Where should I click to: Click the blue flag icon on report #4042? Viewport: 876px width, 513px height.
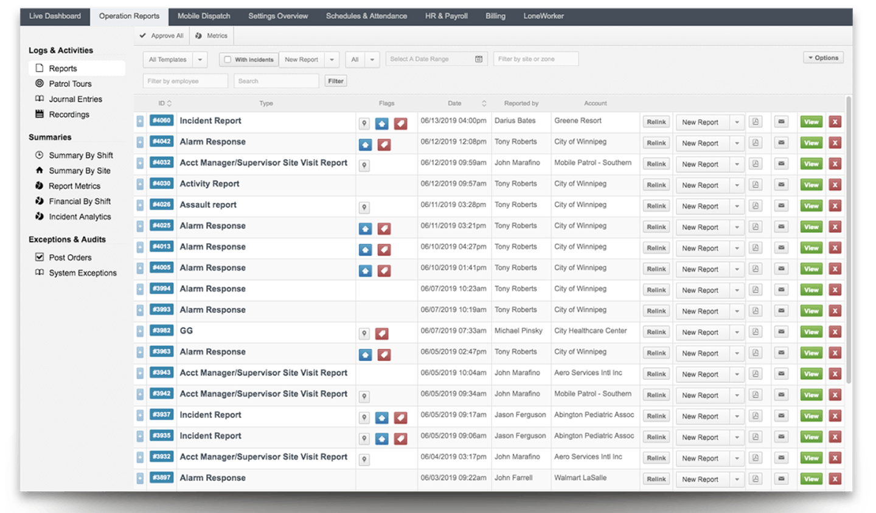point(365,145)
